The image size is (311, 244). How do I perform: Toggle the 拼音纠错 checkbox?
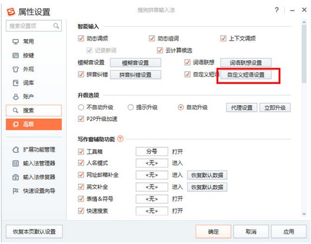81,74
